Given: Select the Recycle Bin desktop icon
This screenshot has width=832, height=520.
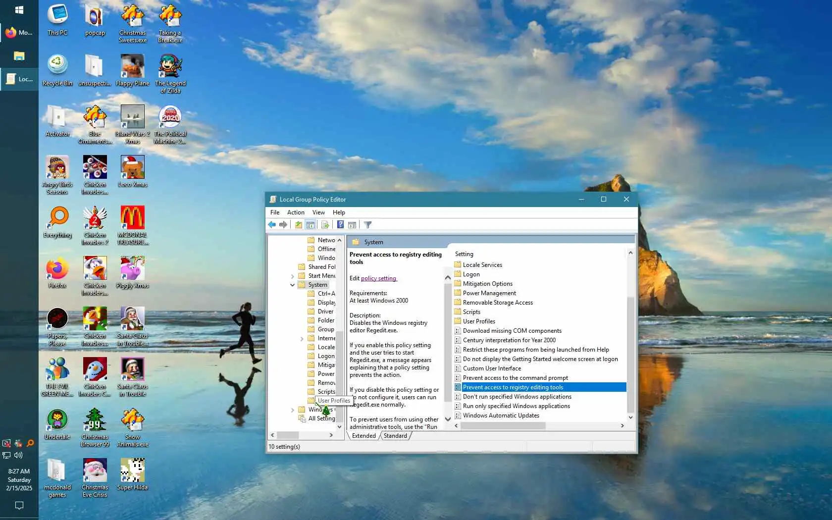Looking at the screenshot, I should [57, 70].
